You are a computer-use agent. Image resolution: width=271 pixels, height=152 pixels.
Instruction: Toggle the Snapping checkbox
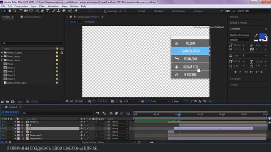105,11
